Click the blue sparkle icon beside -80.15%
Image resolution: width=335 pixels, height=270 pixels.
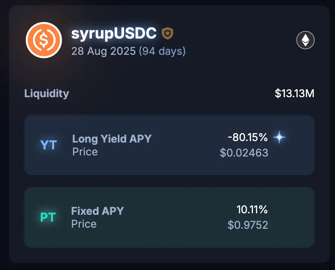[x=279, y=138]
